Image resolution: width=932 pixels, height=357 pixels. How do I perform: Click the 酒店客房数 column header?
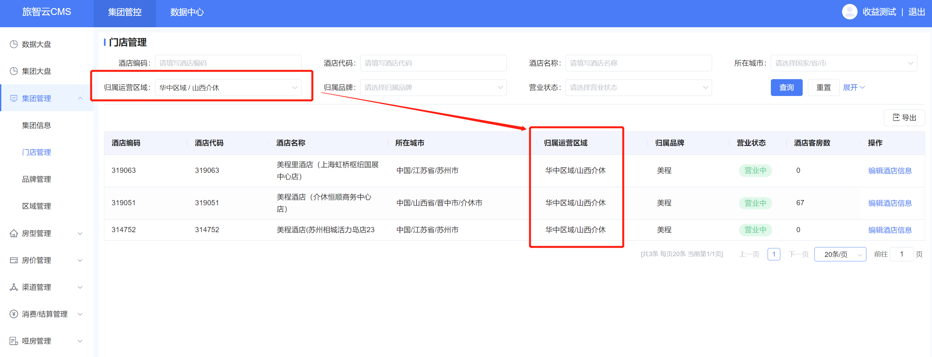pos(812,143)
